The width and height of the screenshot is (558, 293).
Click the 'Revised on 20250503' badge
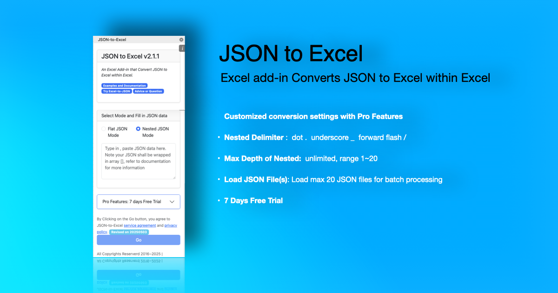[129, 232]
